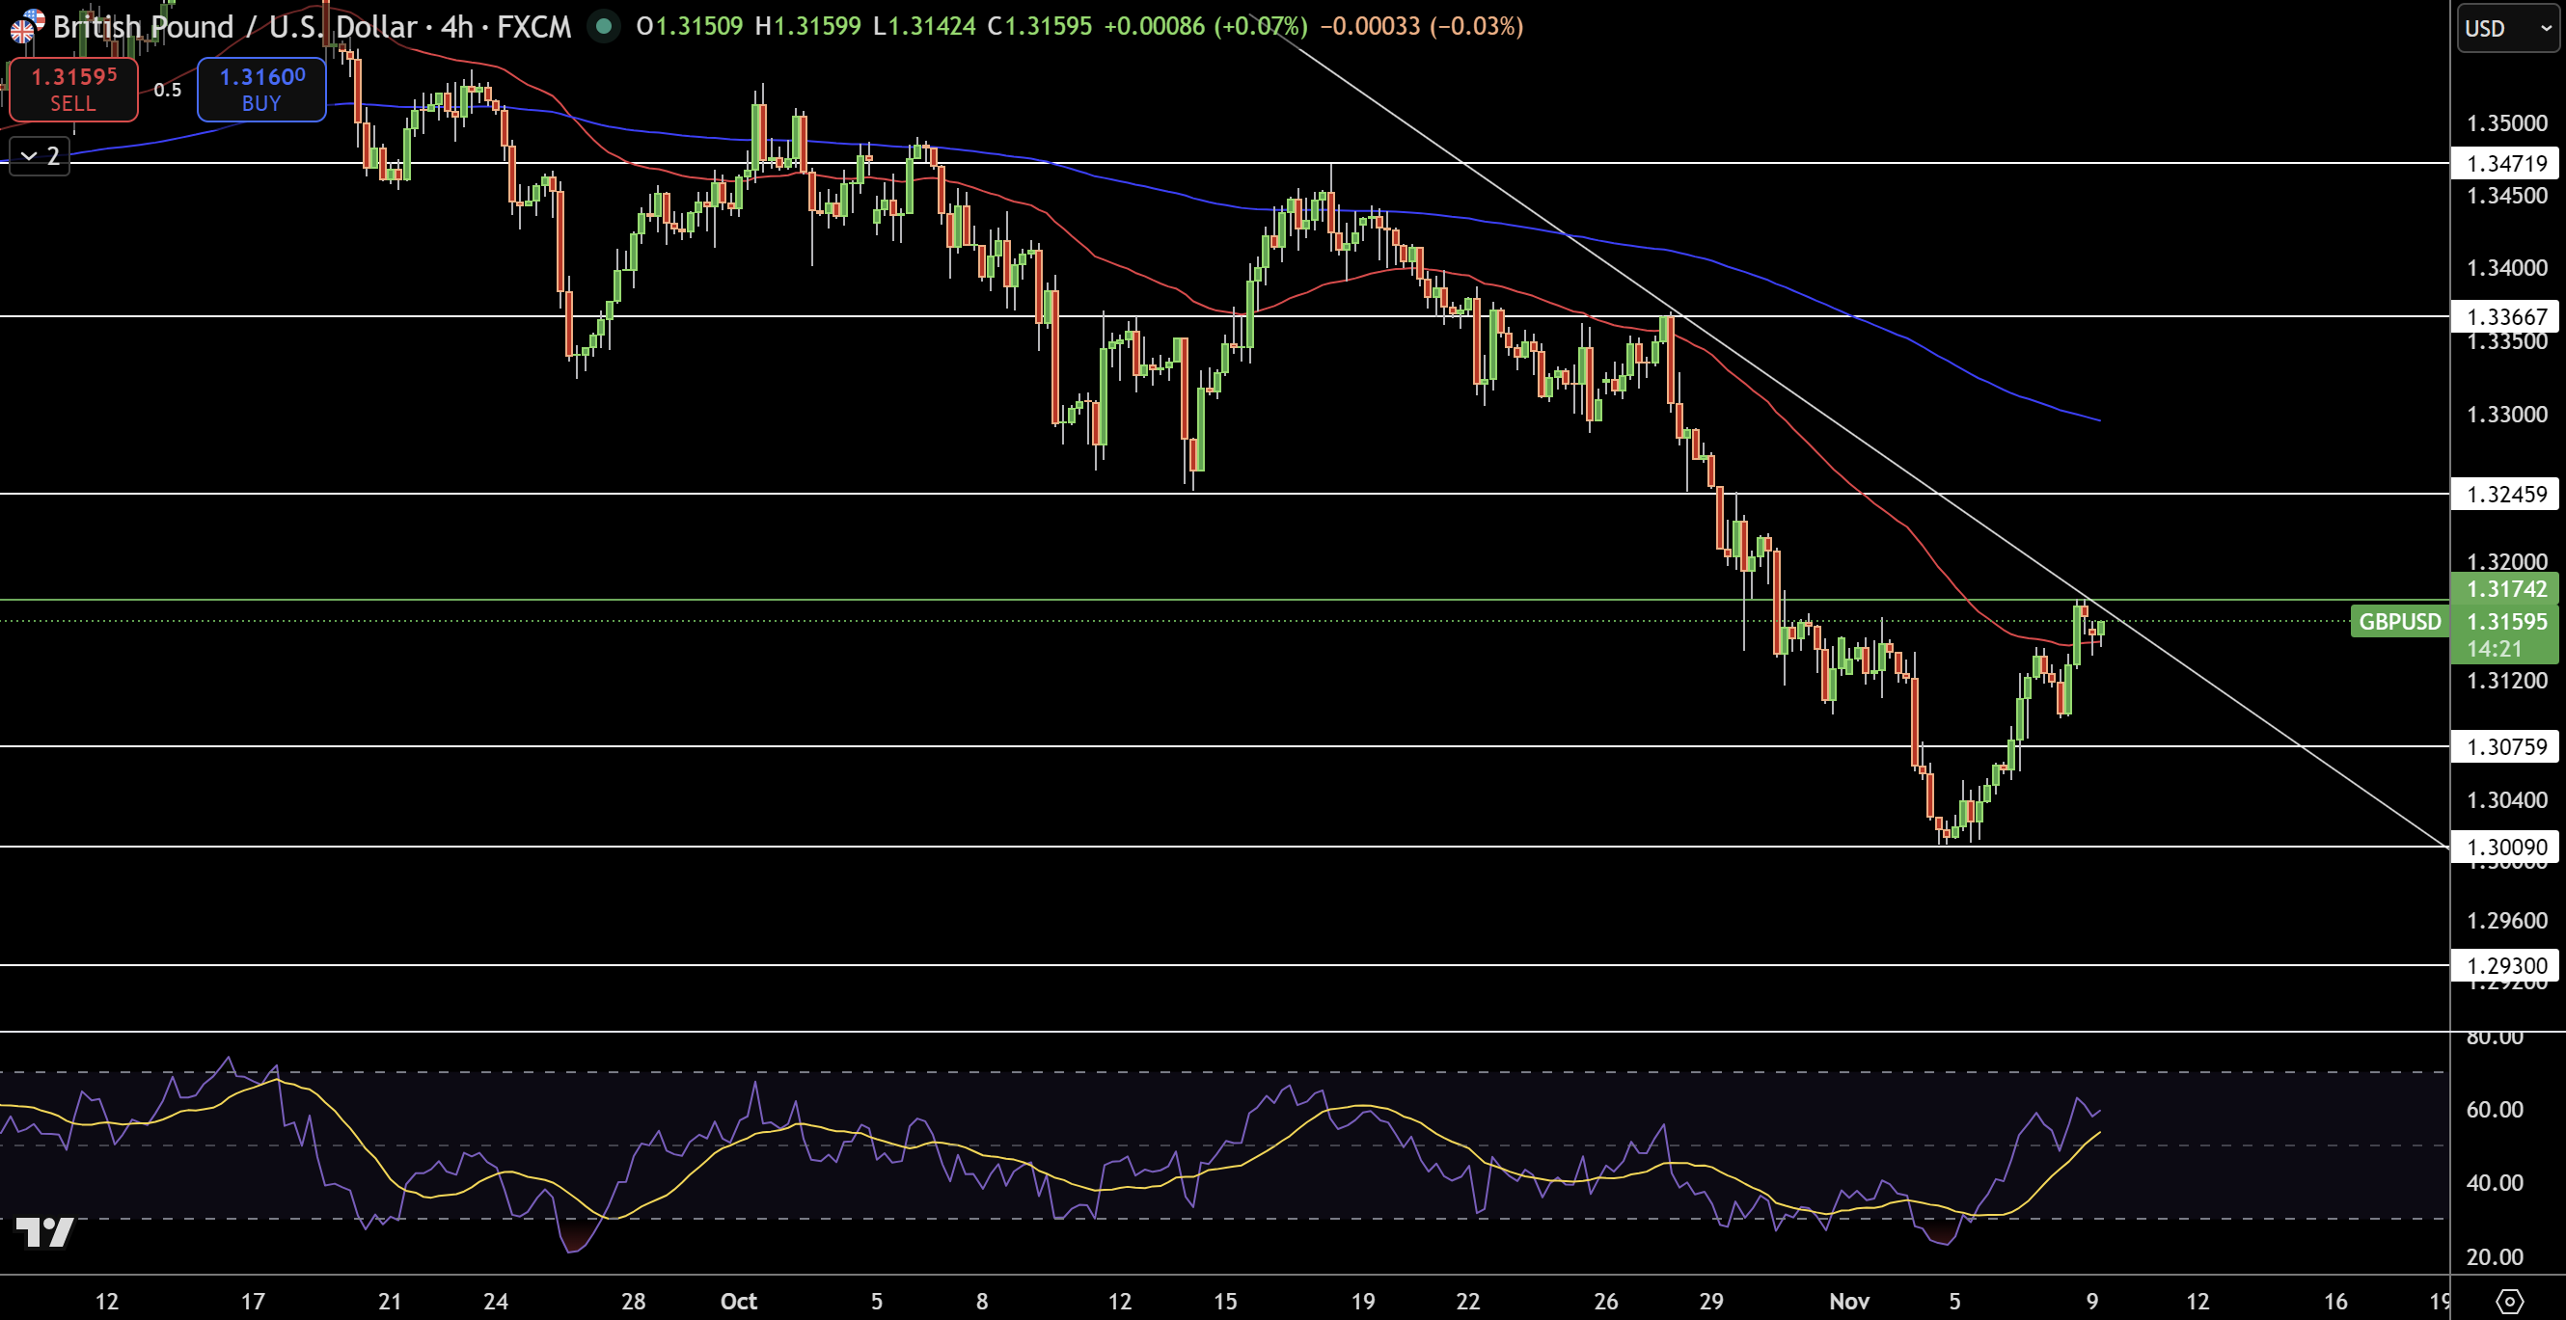Image resolution: width=2566 pixels, height=1320 pixels.
Task: Click the Nov label on time axis
Action: point(1849,1300)
